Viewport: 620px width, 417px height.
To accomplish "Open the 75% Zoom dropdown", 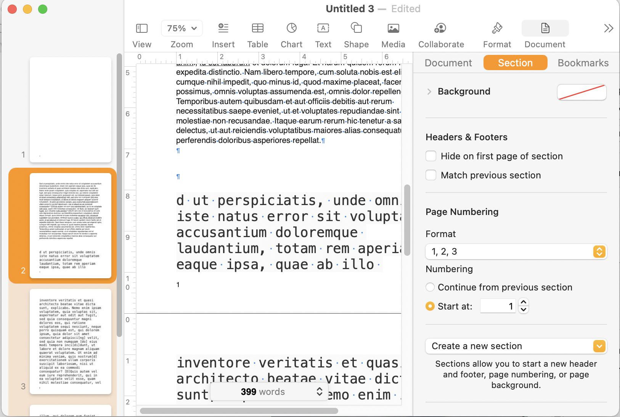I will click(x=182, y=29).
